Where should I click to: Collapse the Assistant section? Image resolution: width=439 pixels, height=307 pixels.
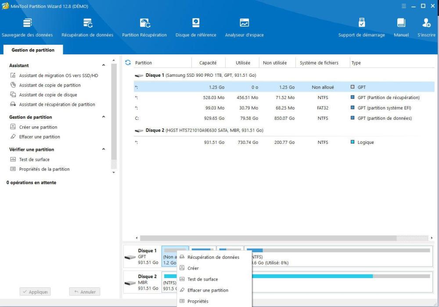coord(104,66)
